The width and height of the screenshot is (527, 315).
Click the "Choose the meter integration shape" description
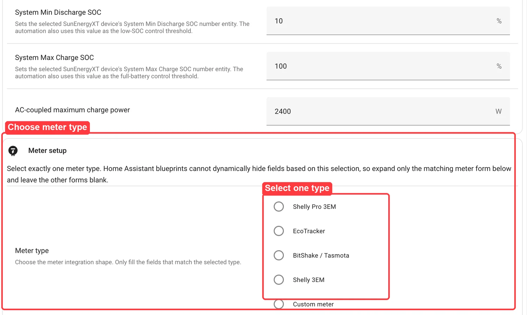(x=128, y=262)
